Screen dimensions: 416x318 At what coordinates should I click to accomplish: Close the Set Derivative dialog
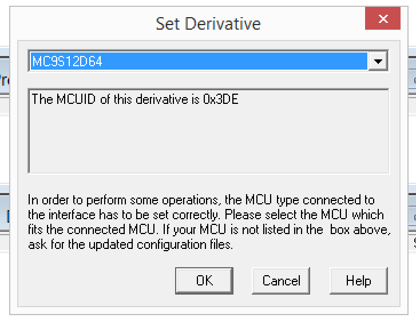[x=383, y=19]
